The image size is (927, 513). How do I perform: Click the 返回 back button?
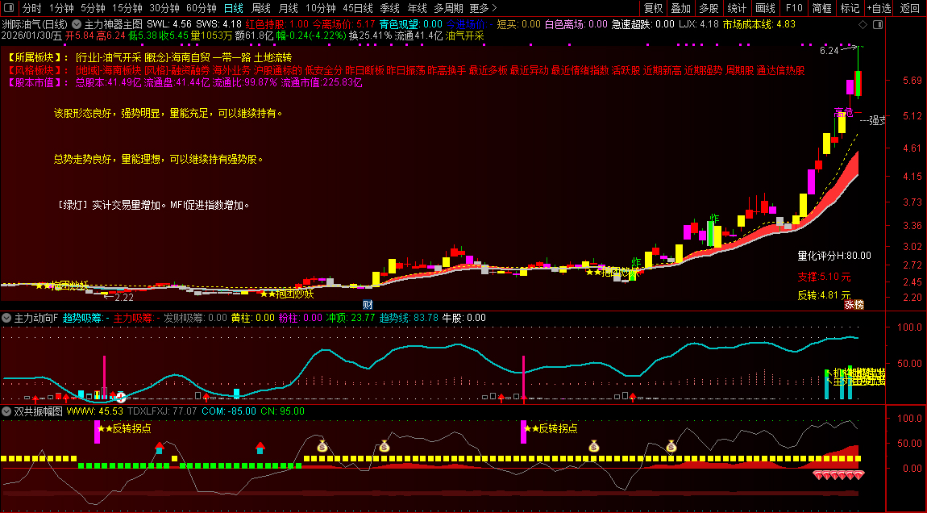[910, 8]
